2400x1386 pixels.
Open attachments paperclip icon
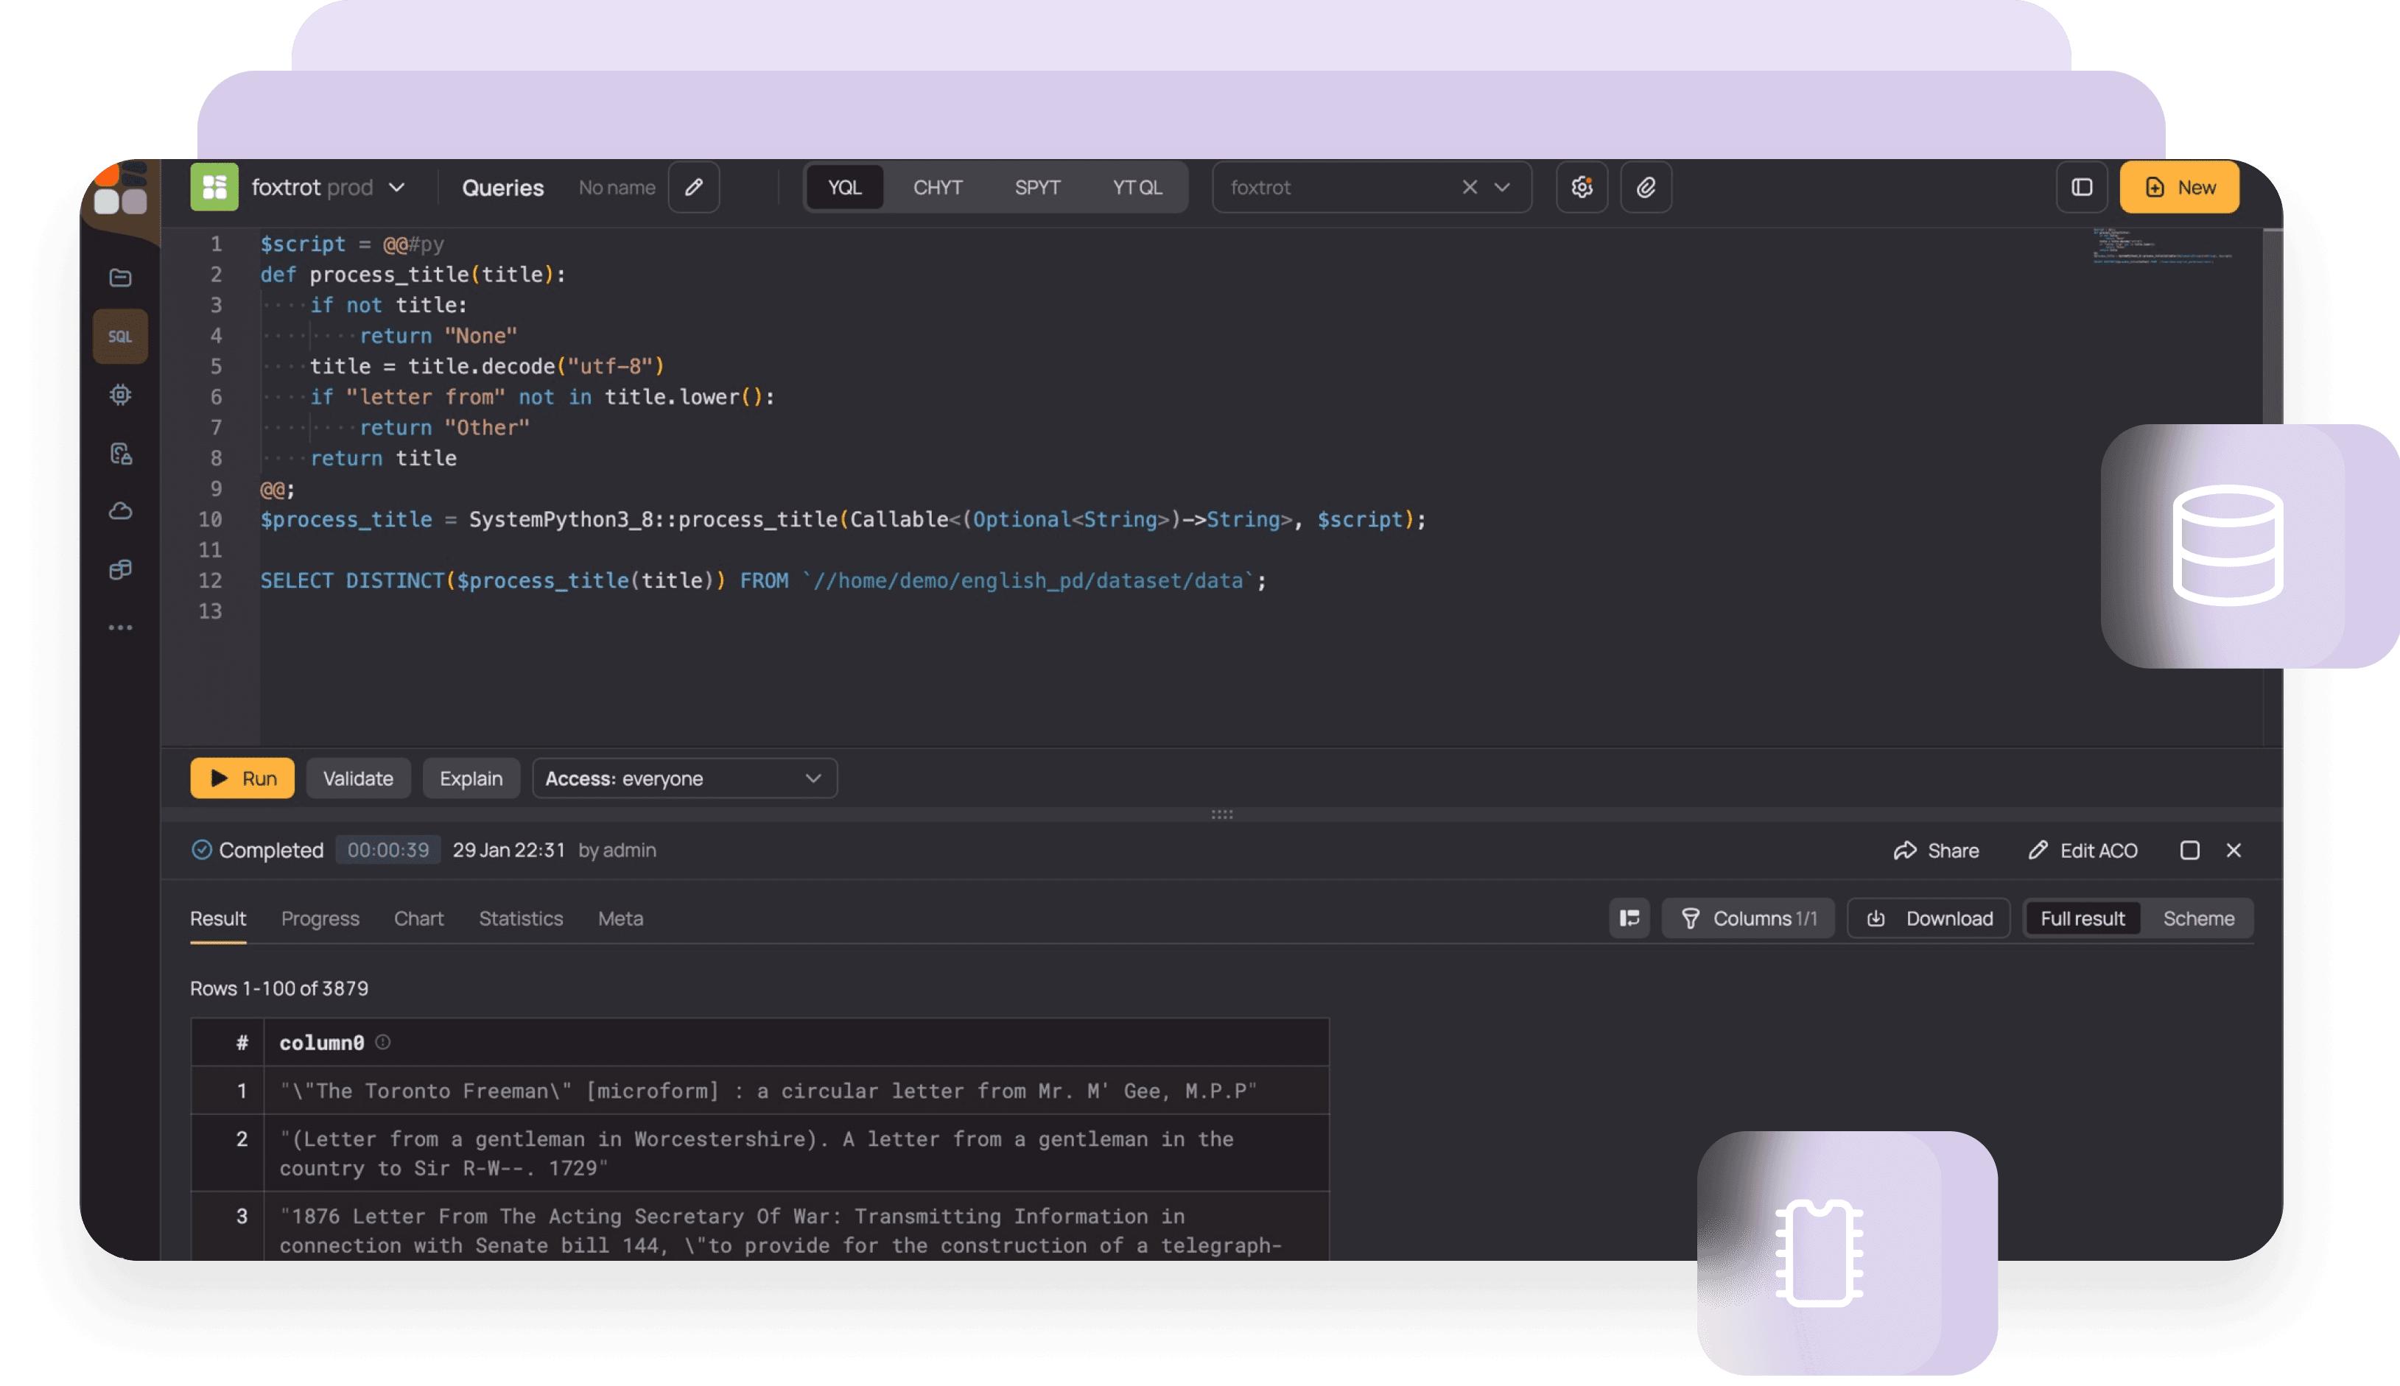(x=1646, y=186)
